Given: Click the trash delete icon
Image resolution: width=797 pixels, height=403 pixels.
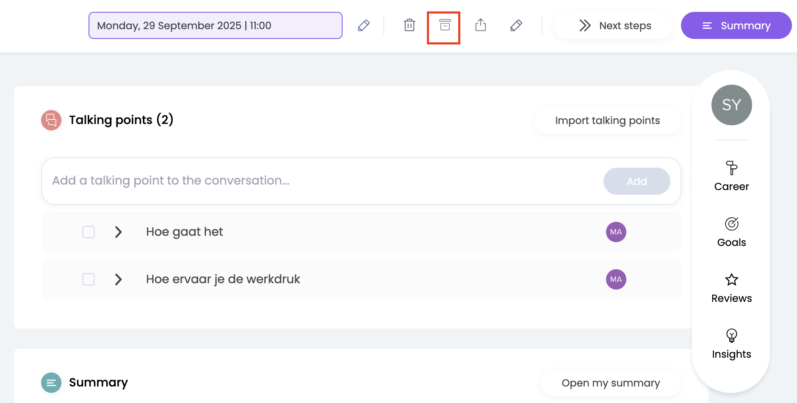Looking at the screenshot, I should pyautogui.click(x=409, y=25).
